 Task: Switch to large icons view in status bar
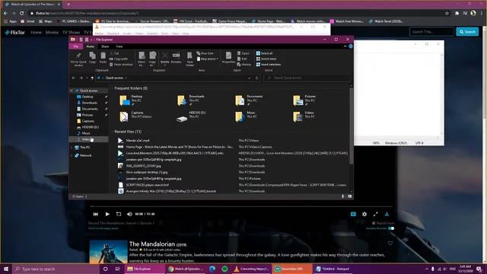[x=350, y=196]
